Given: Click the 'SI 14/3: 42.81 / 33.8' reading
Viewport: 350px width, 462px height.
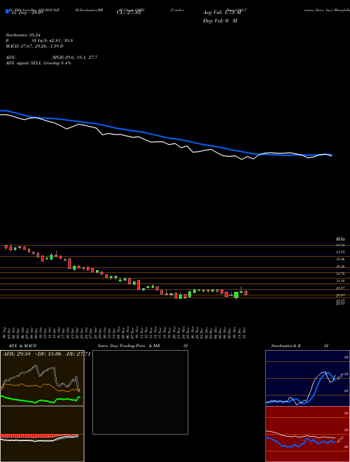Looking at the screenshot, I should click(x=52, y=41).
